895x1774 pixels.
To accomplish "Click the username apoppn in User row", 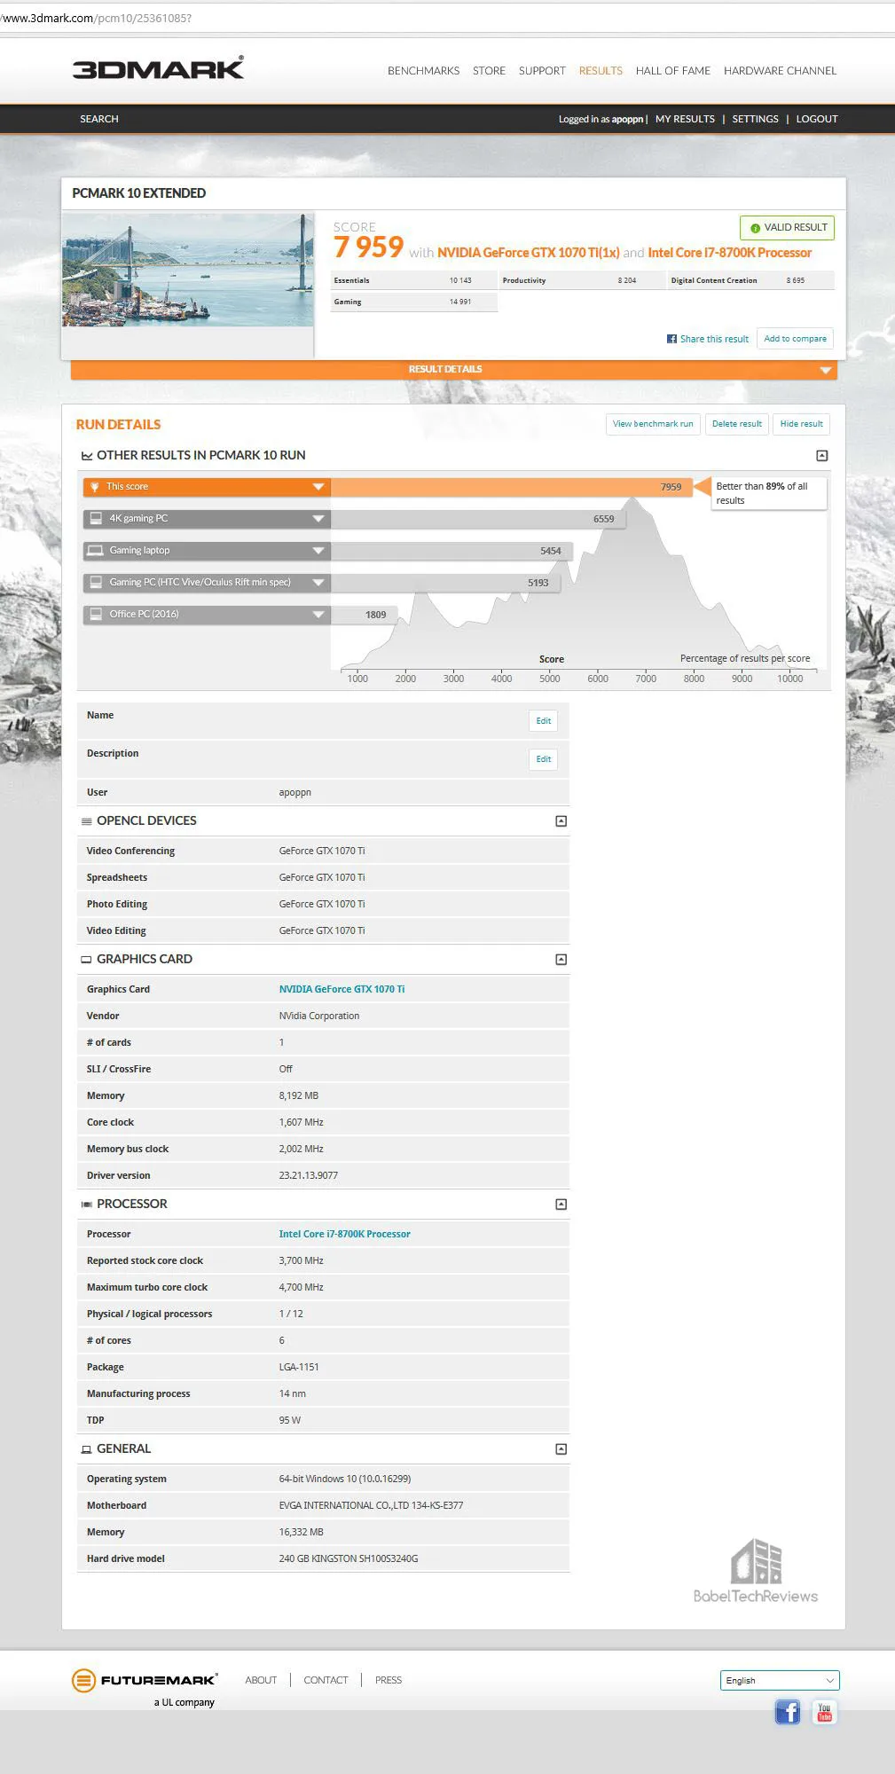I will coord(294,792).
